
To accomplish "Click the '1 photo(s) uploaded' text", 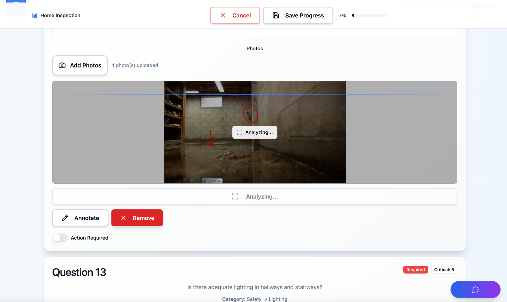I will pyautogui.click(x=135, y=65).
